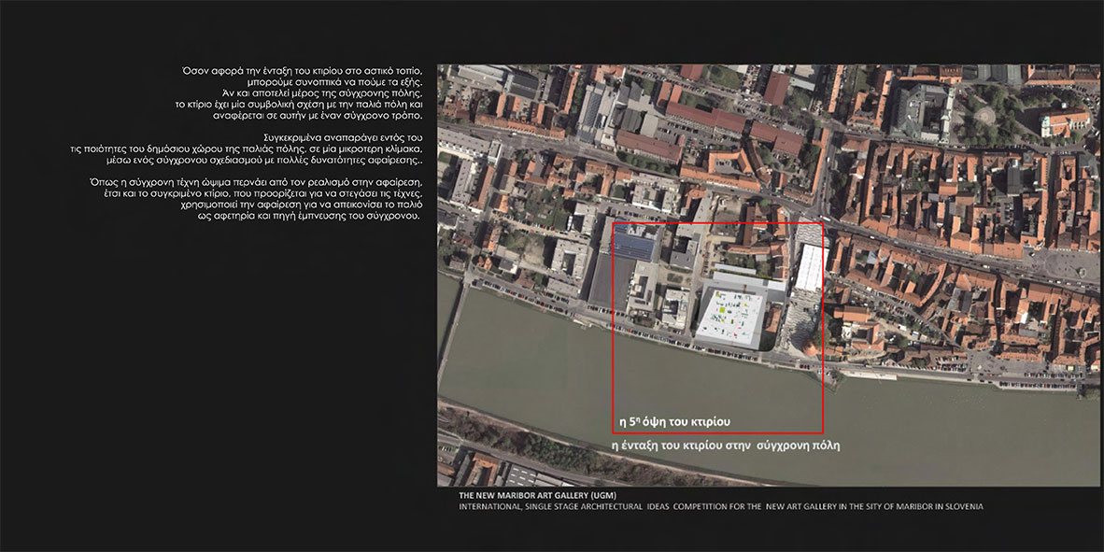Screen dimensions: 1104x552
Task: Select the "INTERNATIONAL, SINGLE STAGE ARCHITECTURAL IDEAS COMPETITION" subtitle
Action: [x=720, y=506]
